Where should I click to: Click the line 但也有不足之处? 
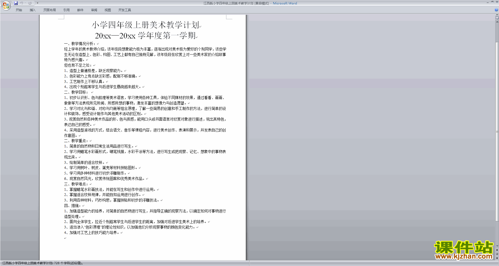click(x=78, y=65)
